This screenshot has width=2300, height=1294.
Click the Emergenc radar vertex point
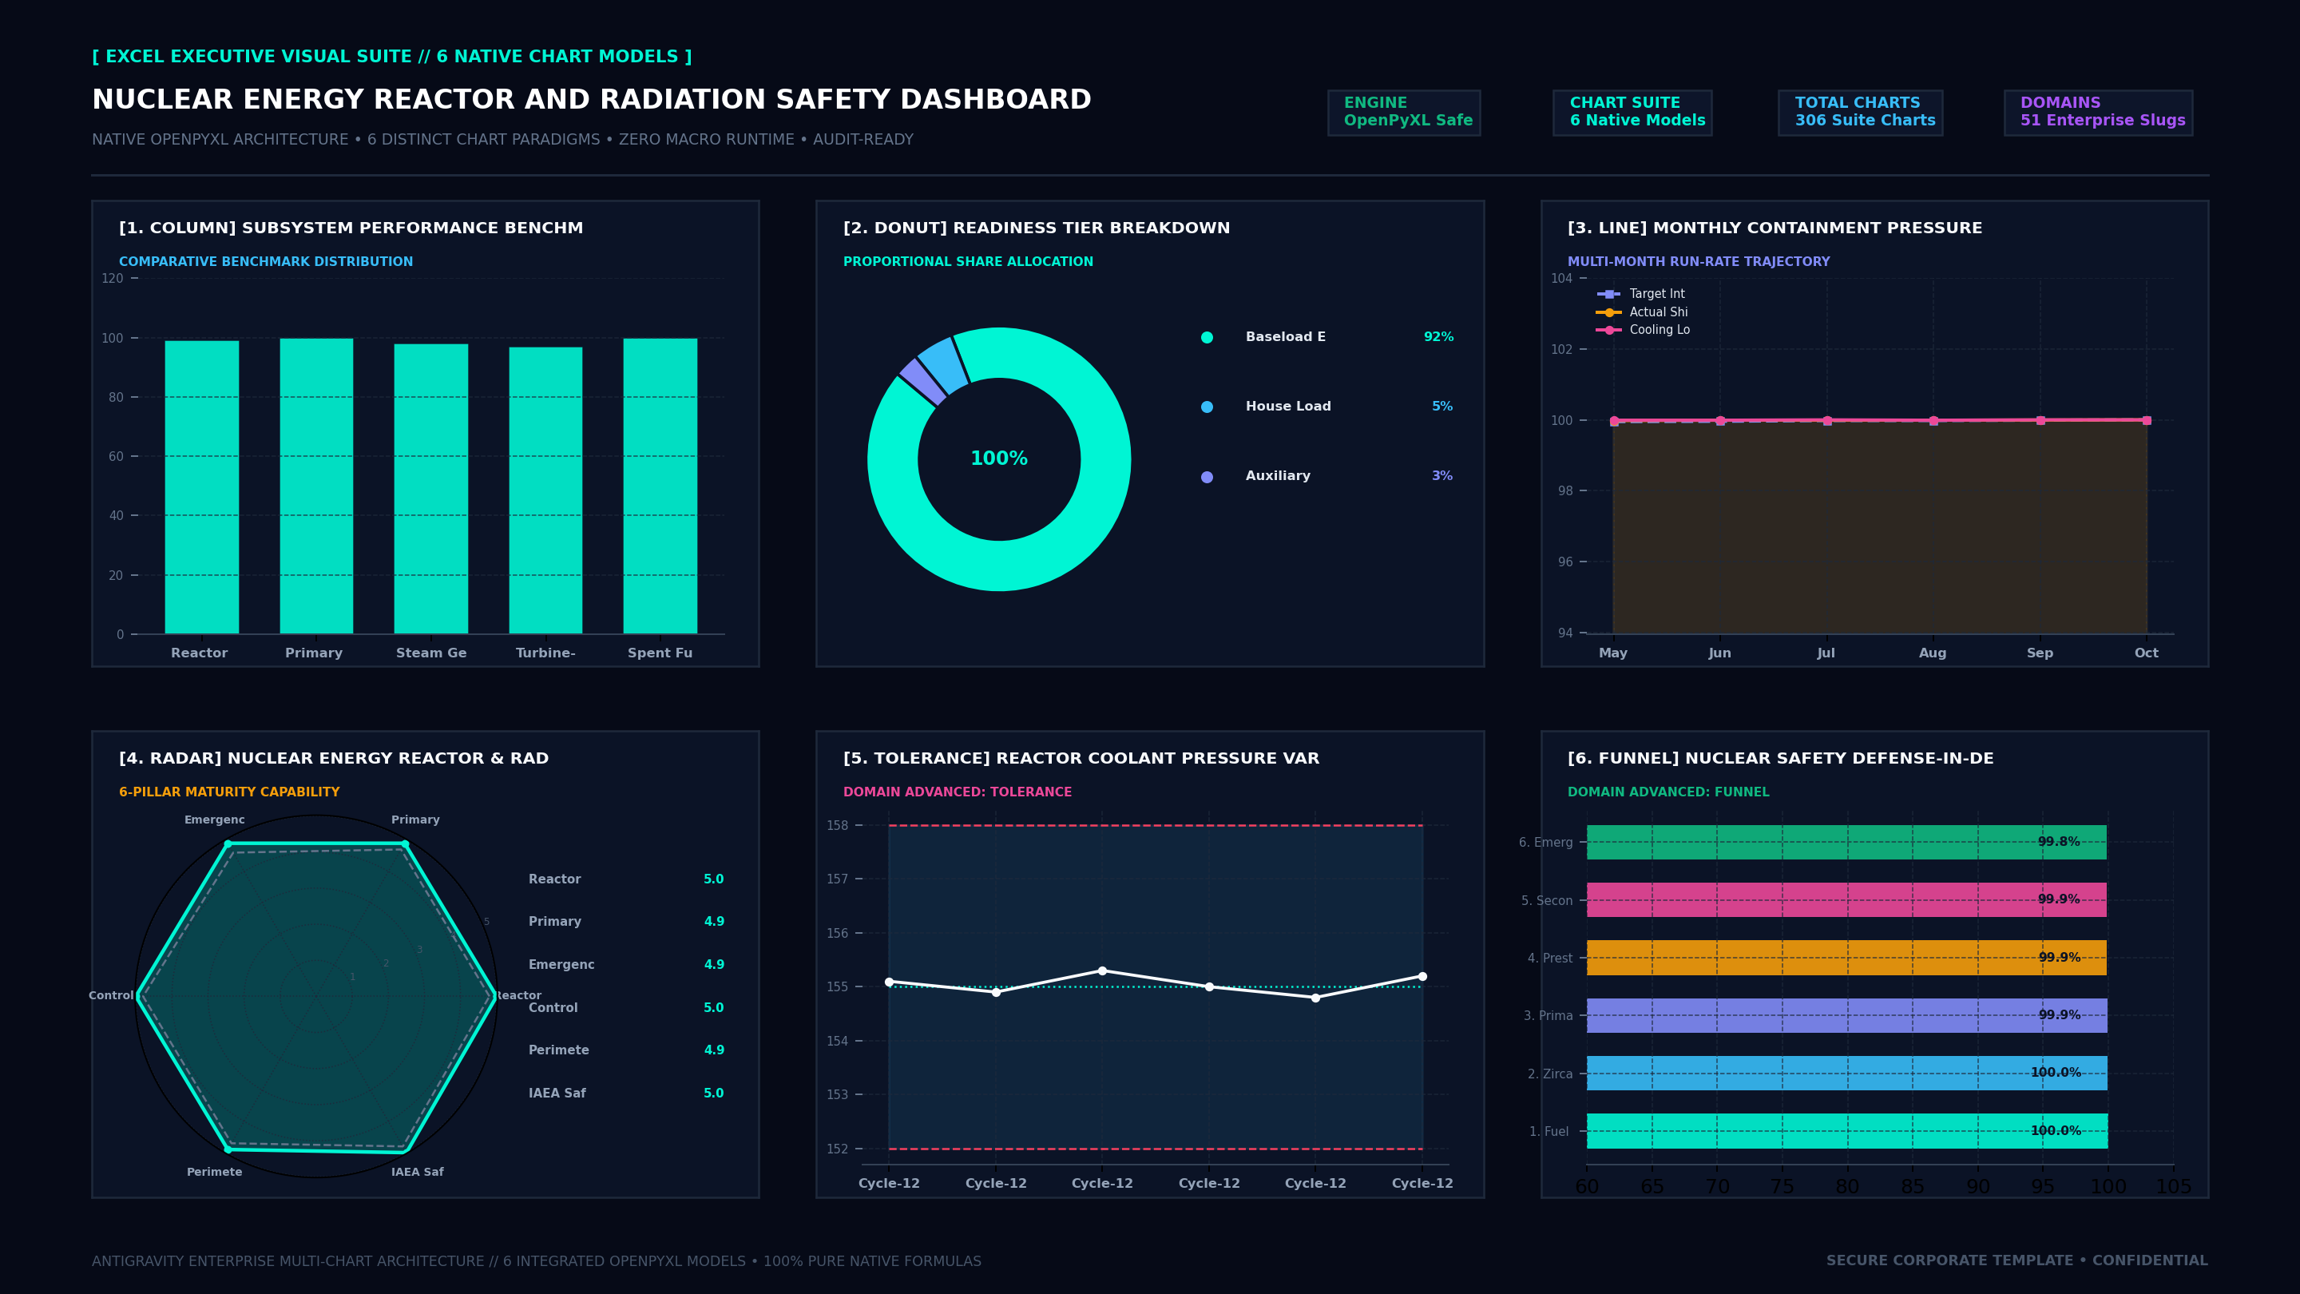(x=228, y=844)
